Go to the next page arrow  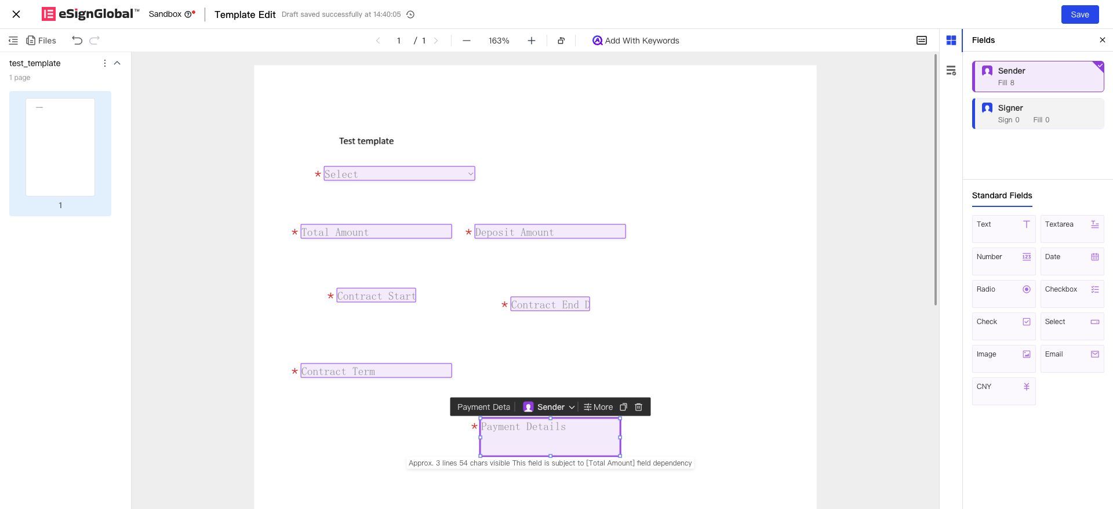tap(436, 41)
